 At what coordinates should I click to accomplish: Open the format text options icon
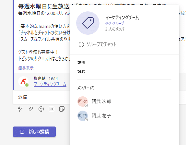(x=20, y=109)
